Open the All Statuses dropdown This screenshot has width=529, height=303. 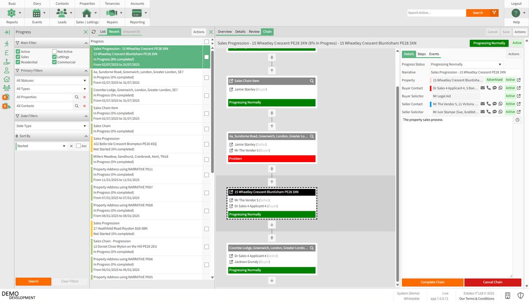pos(52,81)
